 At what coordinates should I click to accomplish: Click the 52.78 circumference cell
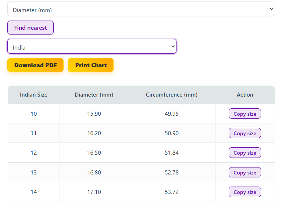171,173
